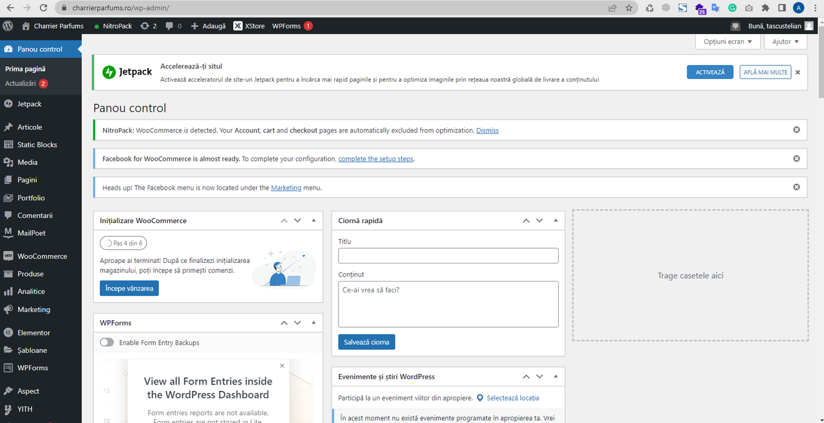This screenshot has height=423, width=824.
Task: Open Static Blocks in the sidebar
Action: point(41,145)
